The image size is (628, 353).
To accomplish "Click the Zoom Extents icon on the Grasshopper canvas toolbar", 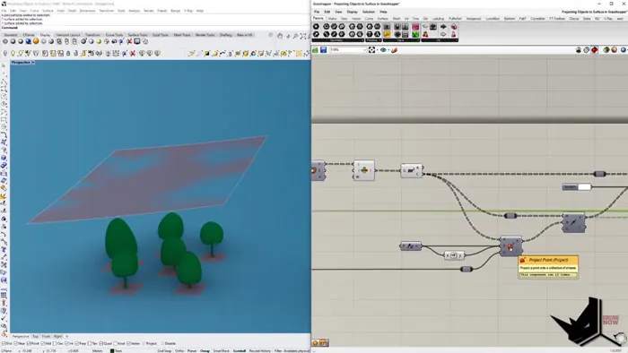I will tap(371, 49).
